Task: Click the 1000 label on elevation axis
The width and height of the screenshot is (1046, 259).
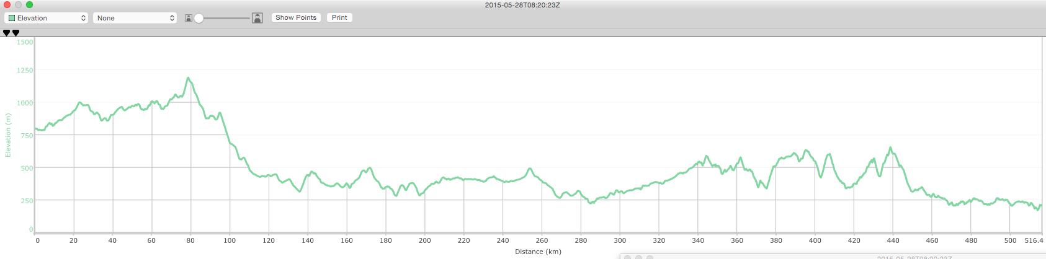Action: pyautogui.click(x=25, y=103)
